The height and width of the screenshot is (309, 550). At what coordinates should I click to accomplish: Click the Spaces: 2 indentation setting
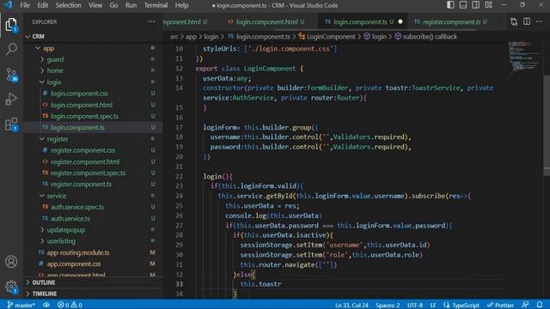point(388,306)
